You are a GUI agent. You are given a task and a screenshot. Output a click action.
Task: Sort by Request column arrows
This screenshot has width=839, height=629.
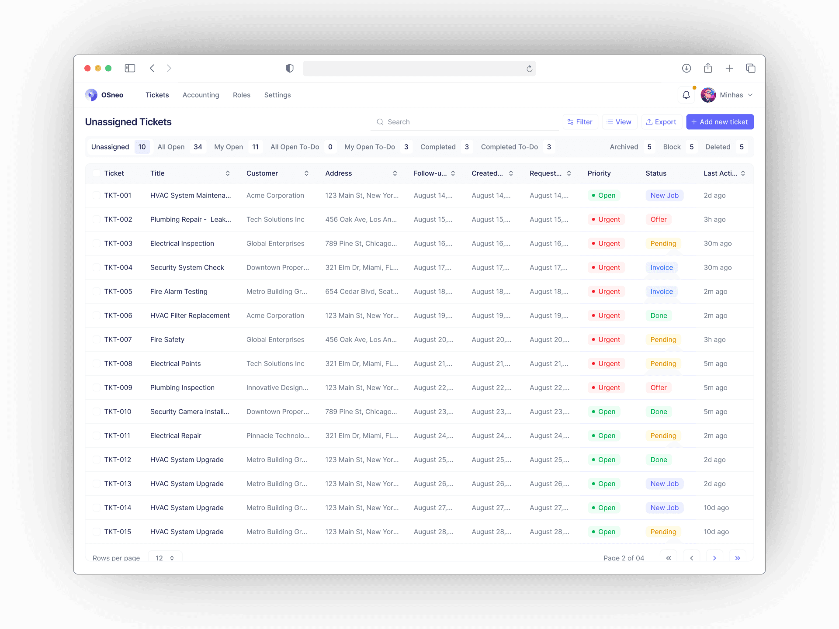click(x=569, y=173)
